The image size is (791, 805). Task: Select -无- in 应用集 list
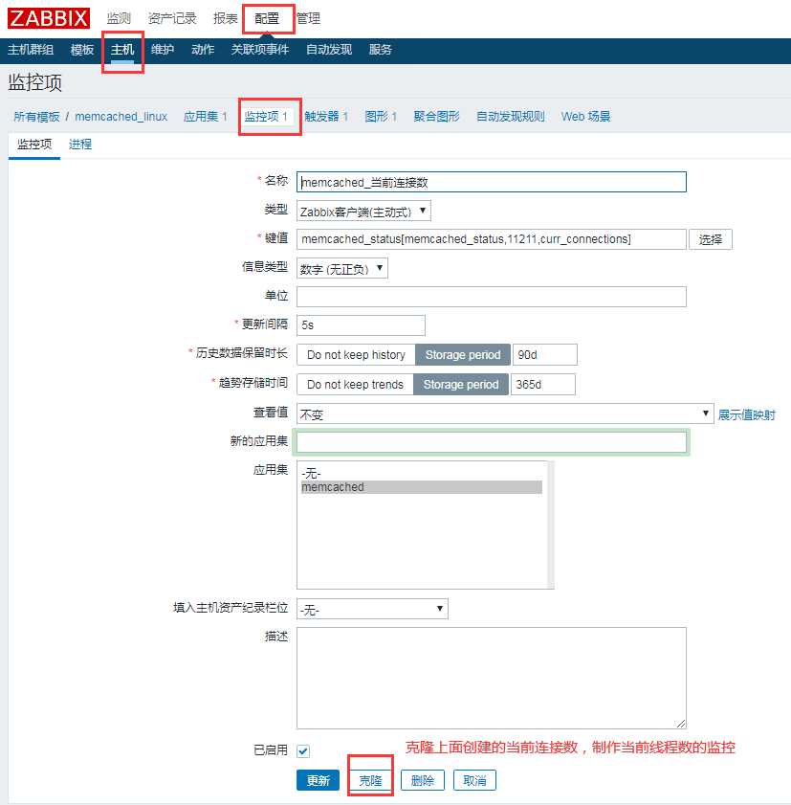422,474
